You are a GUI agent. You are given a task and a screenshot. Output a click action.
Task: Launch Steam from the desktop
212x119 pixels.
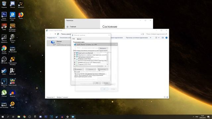[x=4, y=71]
